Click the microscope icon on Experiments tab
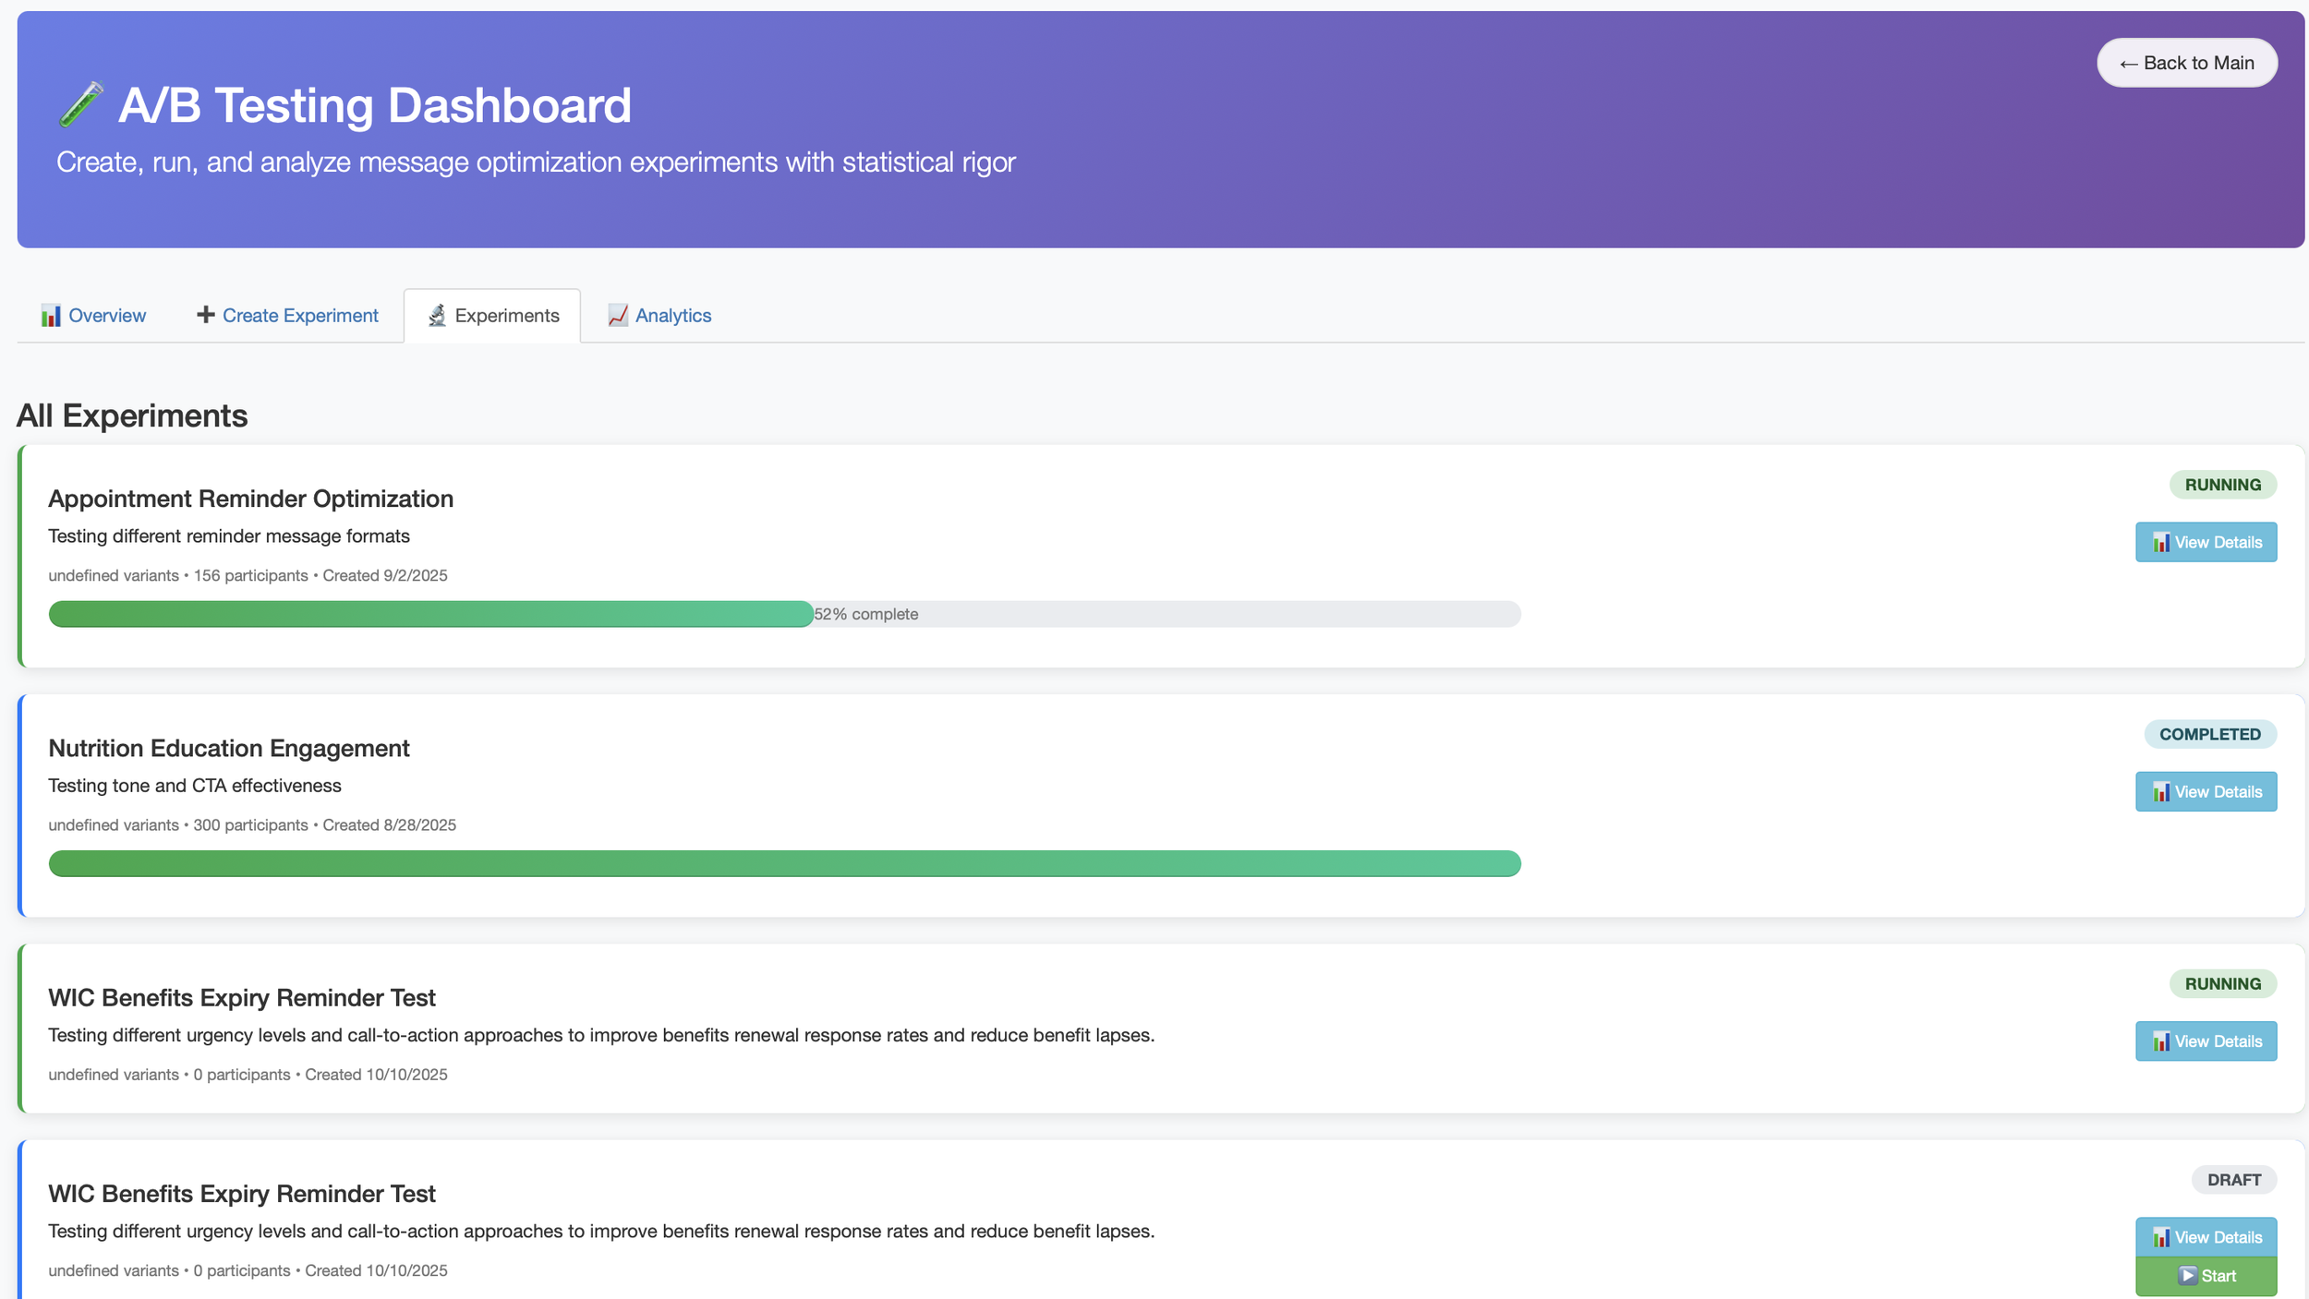 pyautogui.click(x=437, y=316)
